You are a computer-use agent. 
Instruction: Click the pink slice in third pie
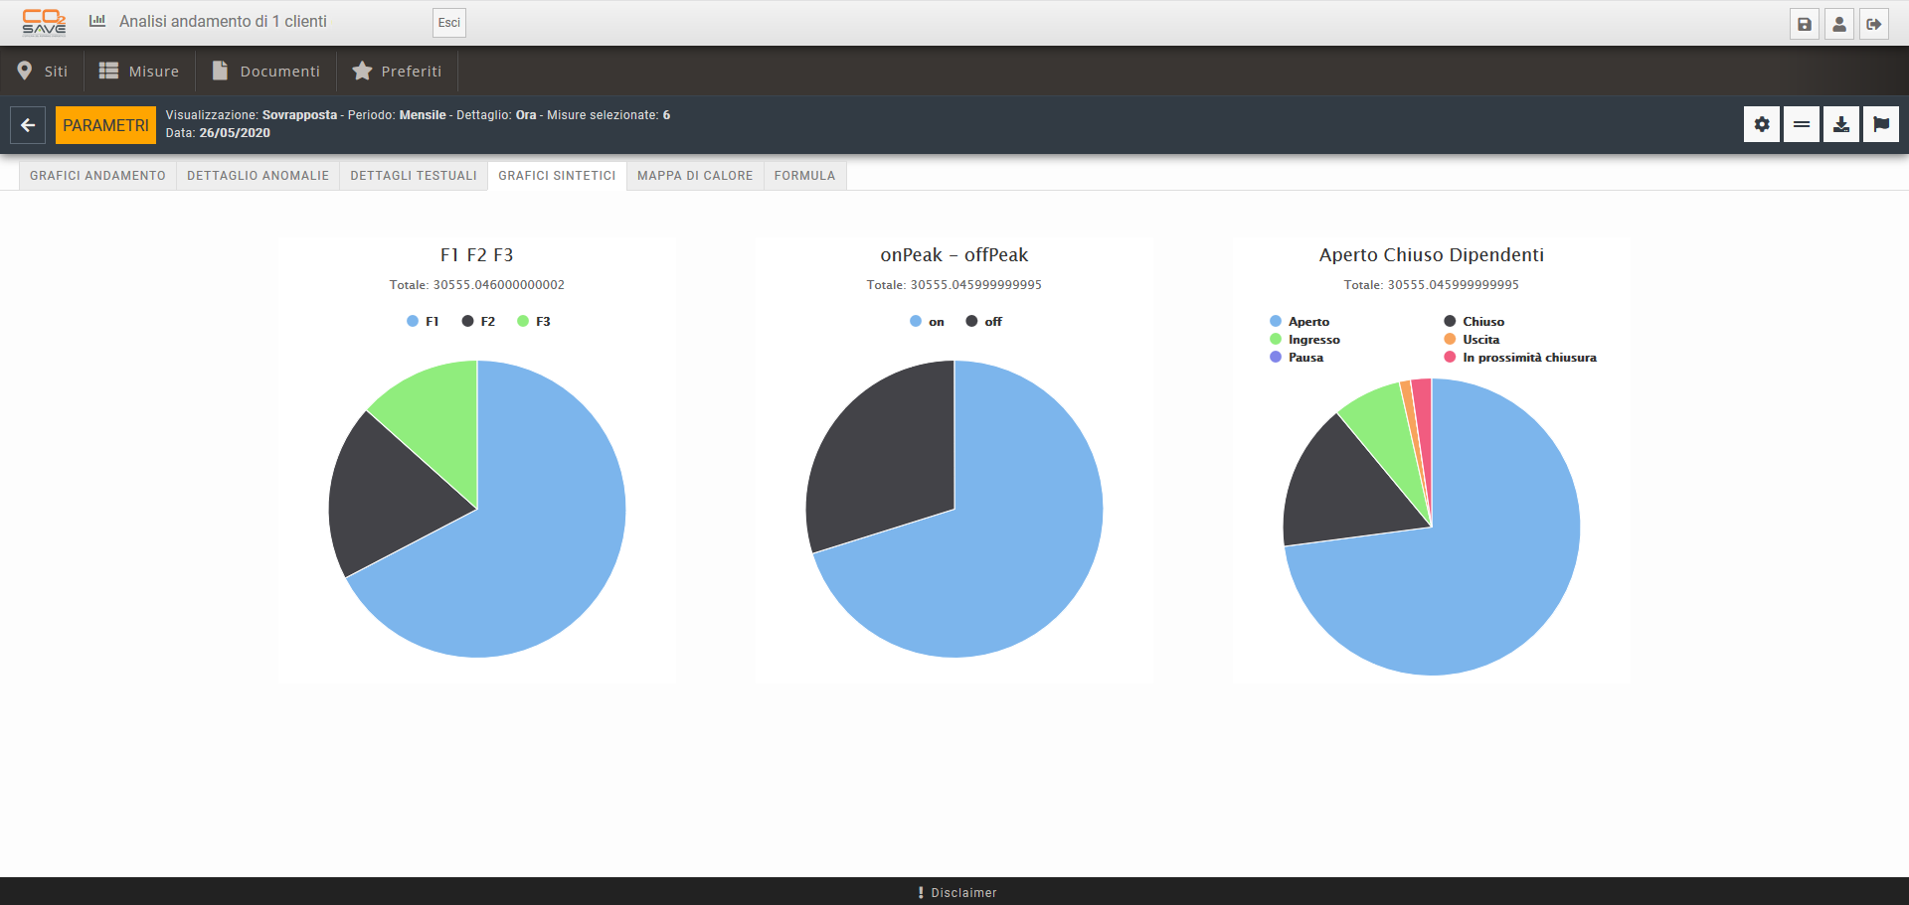click(x=1423, y=427)
